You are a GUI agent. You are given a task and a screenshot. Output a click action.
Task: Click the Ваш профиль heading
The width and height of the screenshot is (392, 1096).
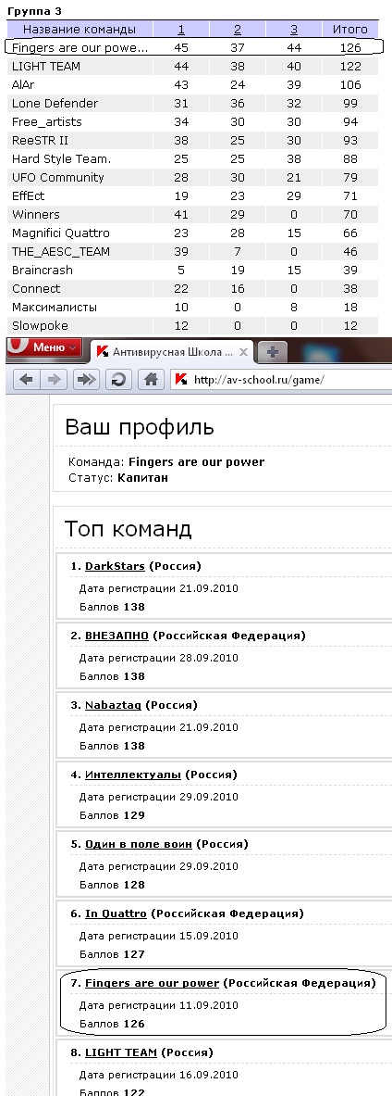tap(140, 428)
